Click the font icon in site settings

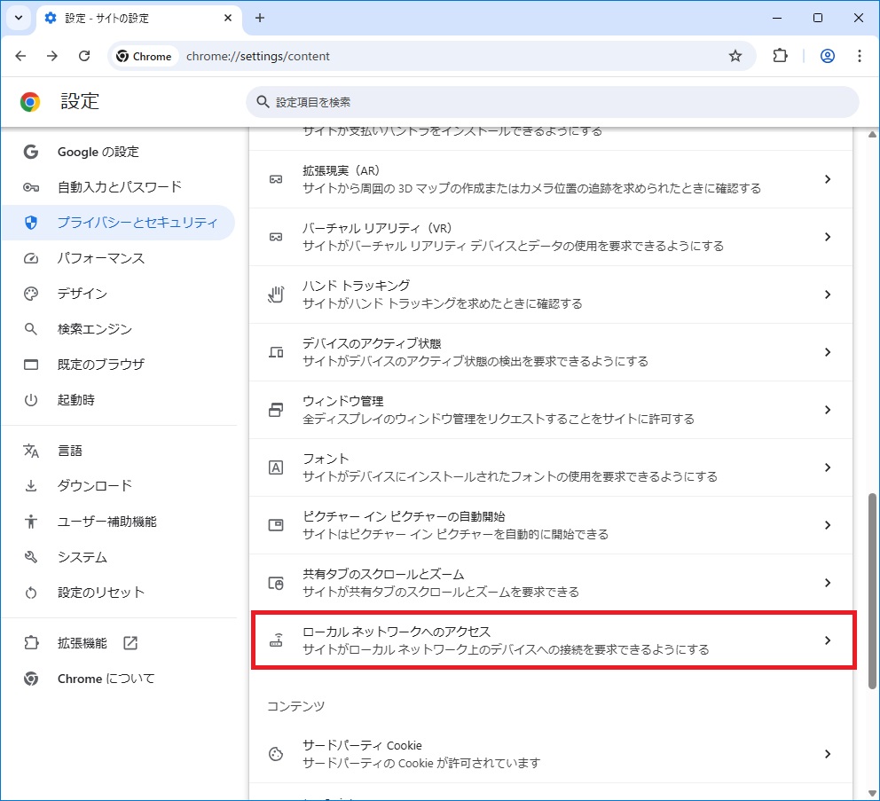[276, 467]
